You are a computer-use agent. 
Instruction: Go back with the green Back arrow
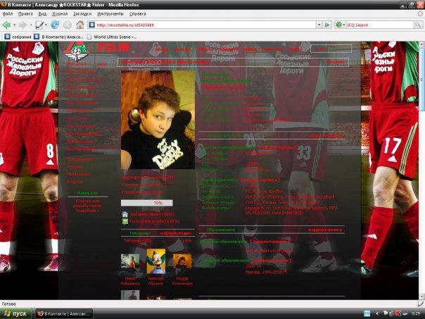(x=6, y=25)
